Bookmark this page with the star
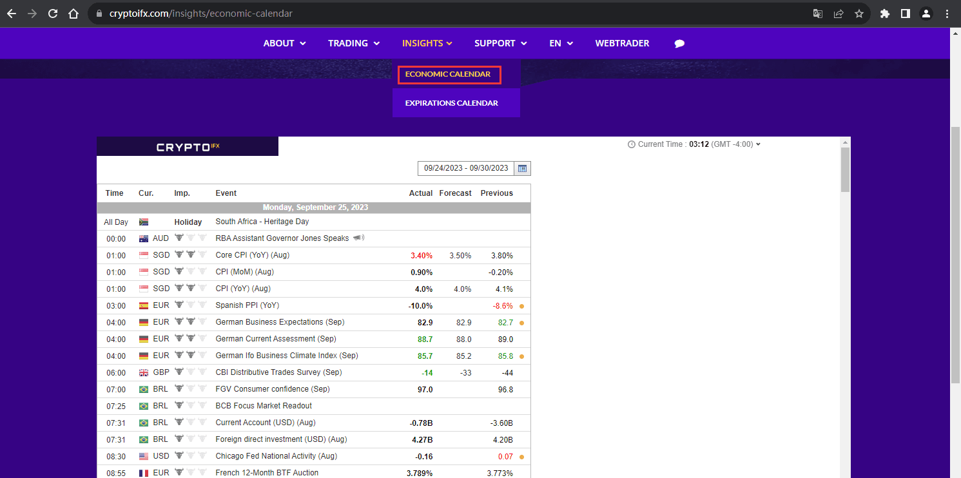961x478 pixels. point(859,13)
